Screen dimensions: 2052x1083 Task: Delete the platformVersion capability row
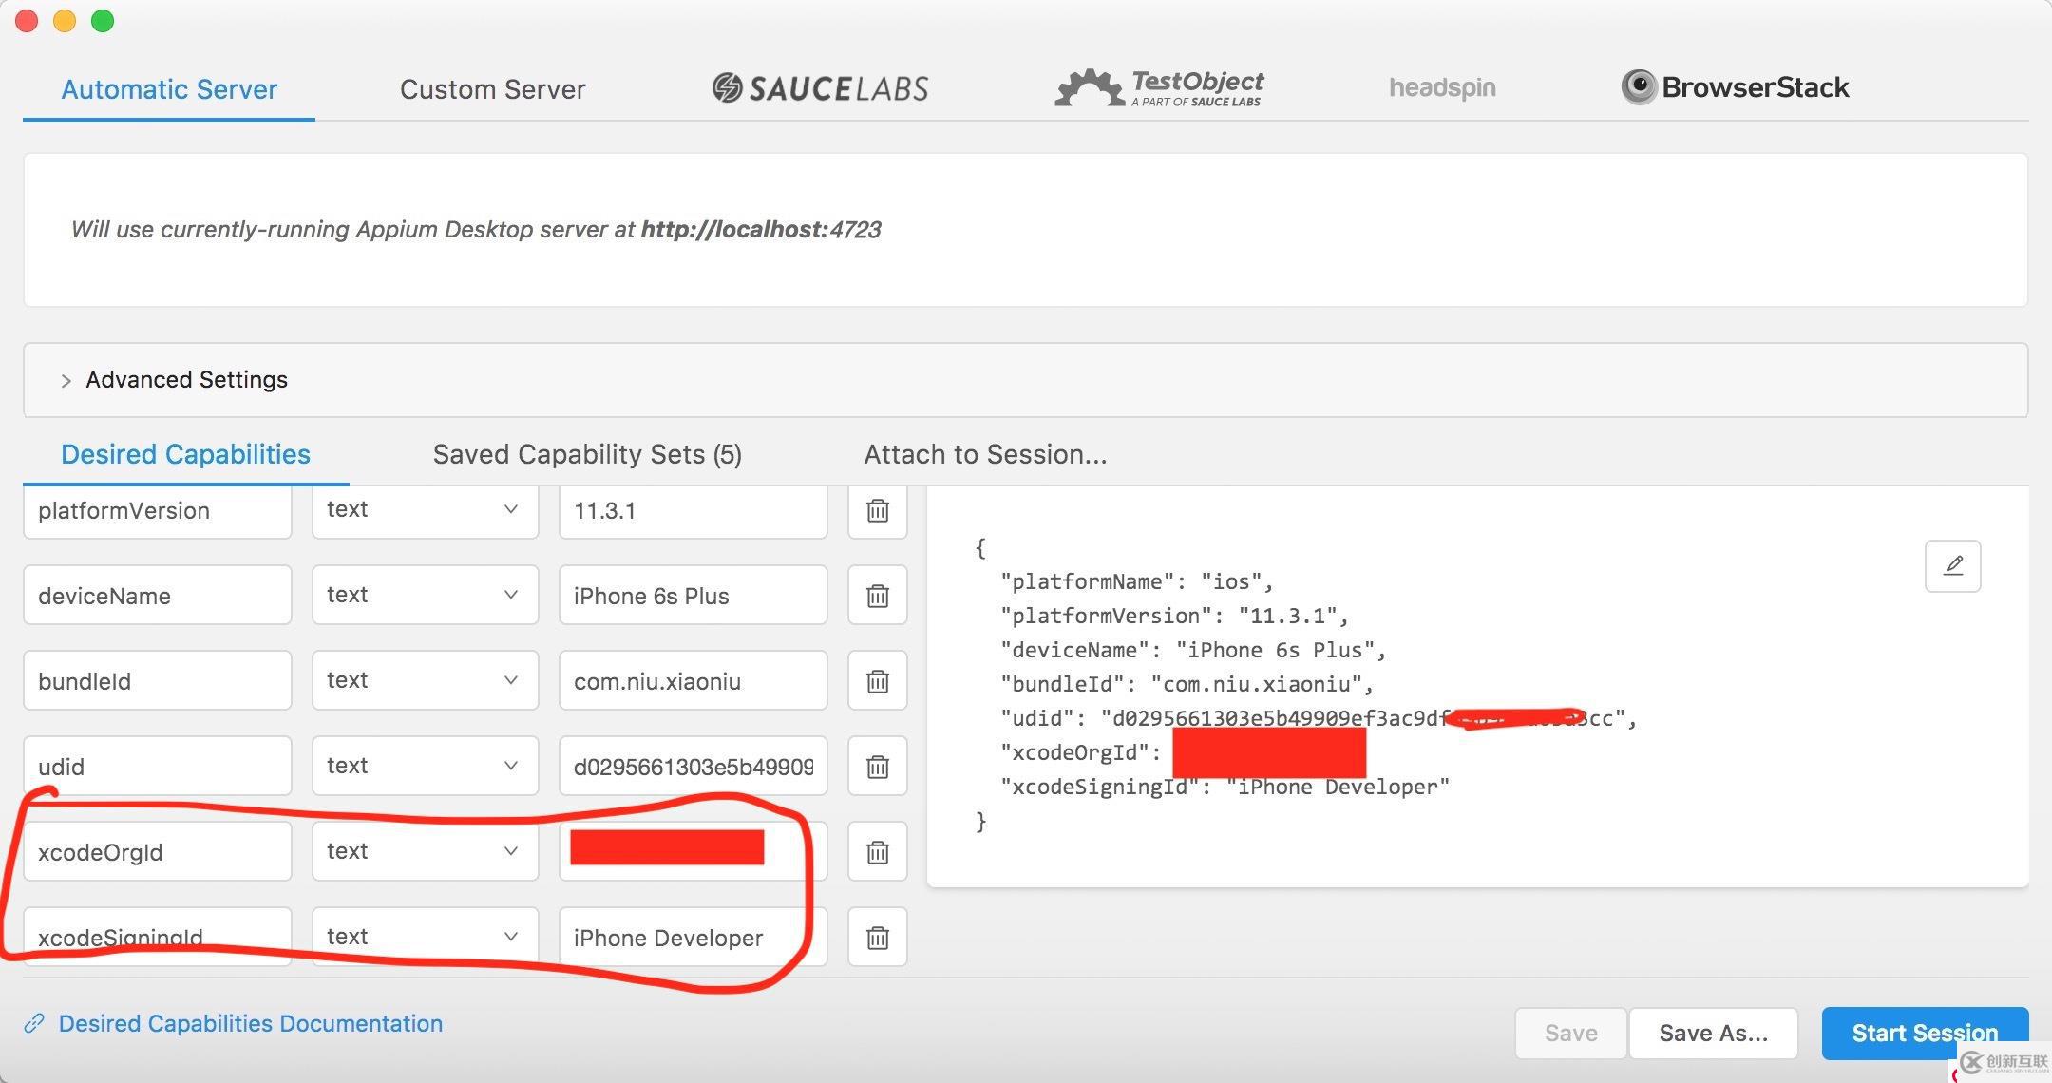877,510
